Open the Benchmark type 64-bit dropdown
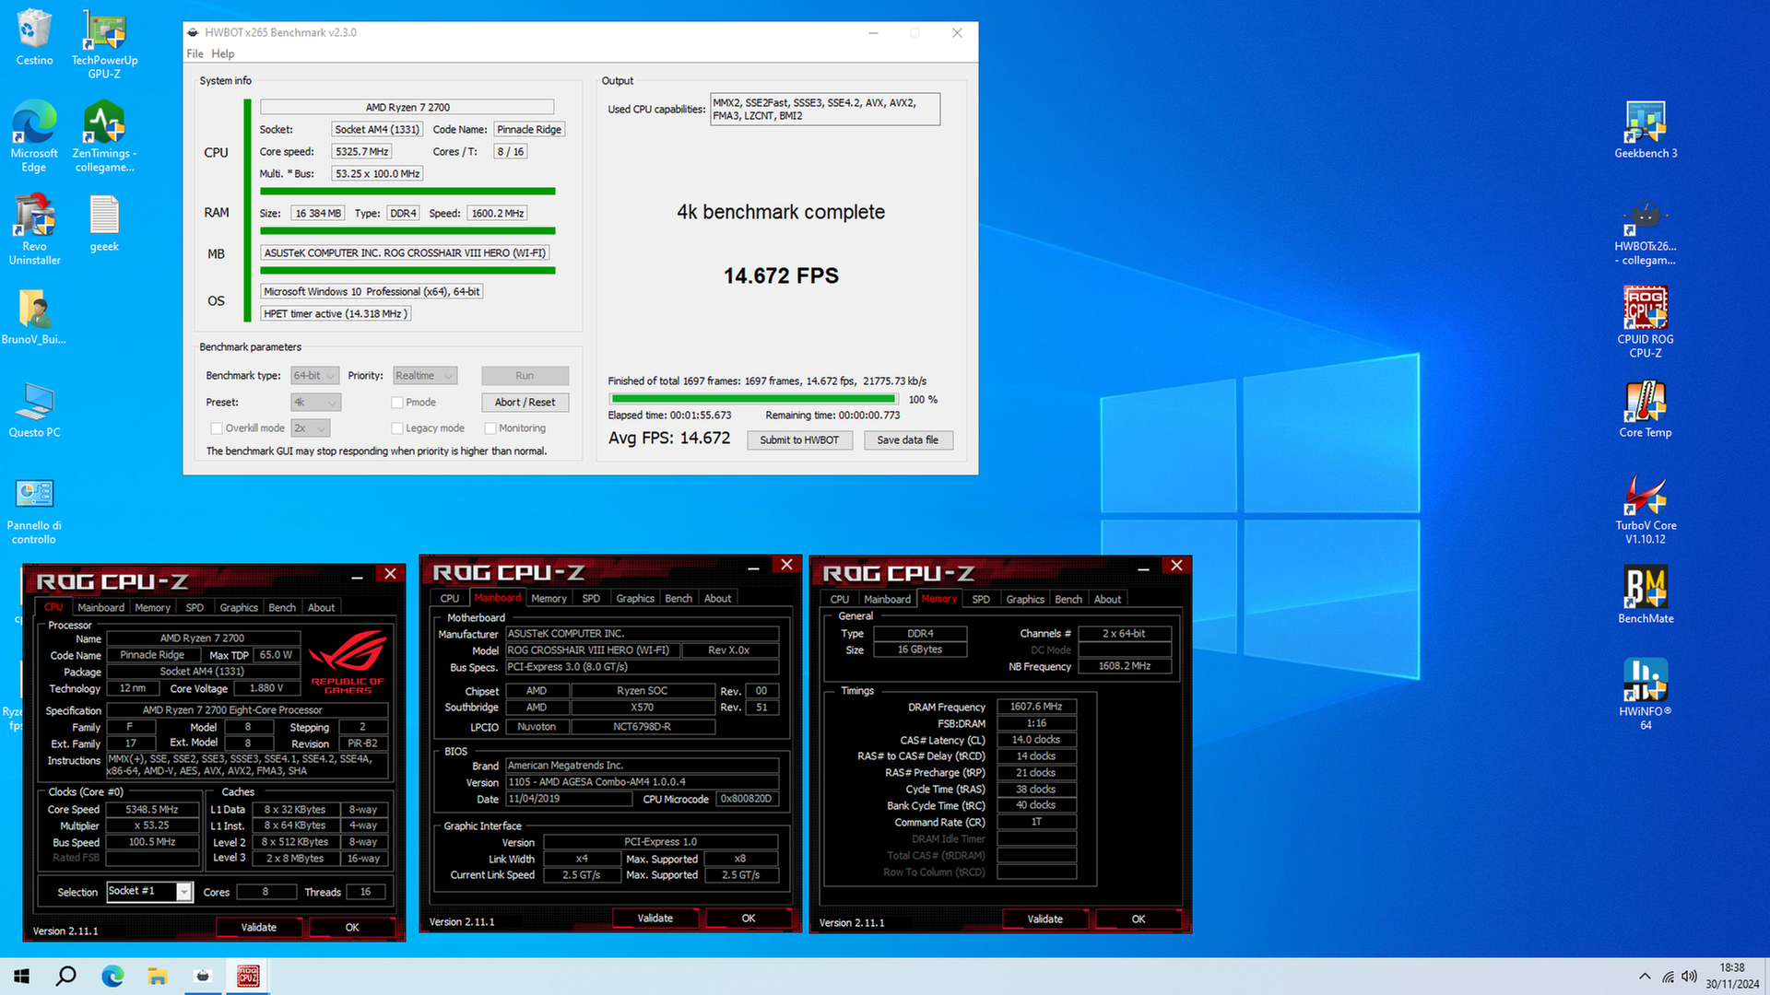This screenshot has width=1770, height=995. coord(314,376)
